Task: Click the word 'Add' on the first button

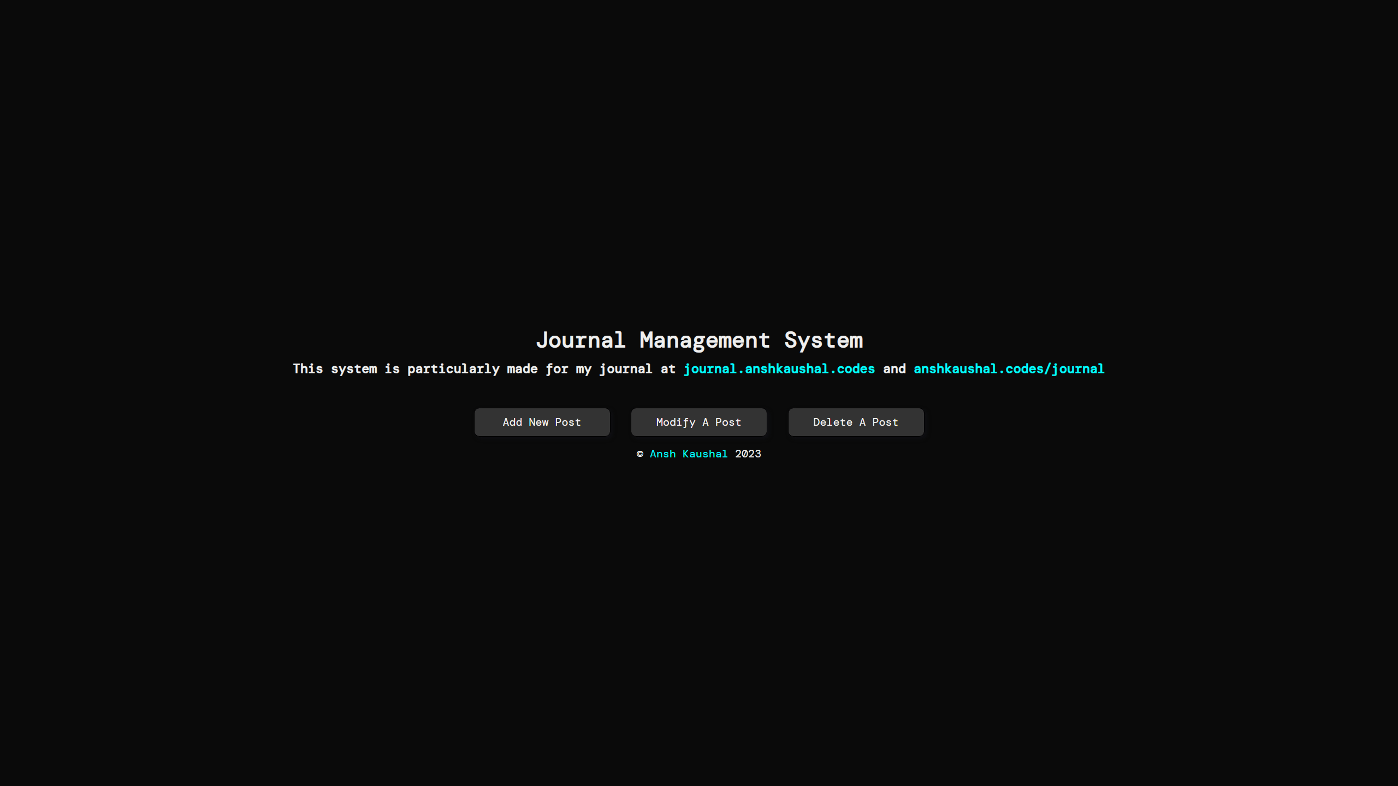Action: point(512,422)
